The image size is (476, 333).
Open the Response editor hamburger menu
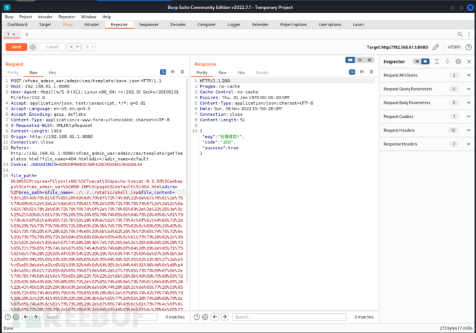pos(370,72)
